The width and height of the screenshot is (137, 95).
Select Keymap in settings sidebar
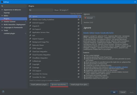7,13
